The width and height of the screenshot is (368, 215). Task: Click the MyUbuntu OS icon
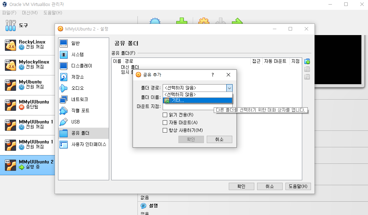pos(10,85)
